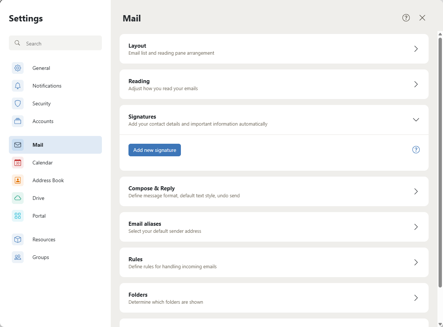Expand the Email aliases chevron

click(x=416, y=227)
